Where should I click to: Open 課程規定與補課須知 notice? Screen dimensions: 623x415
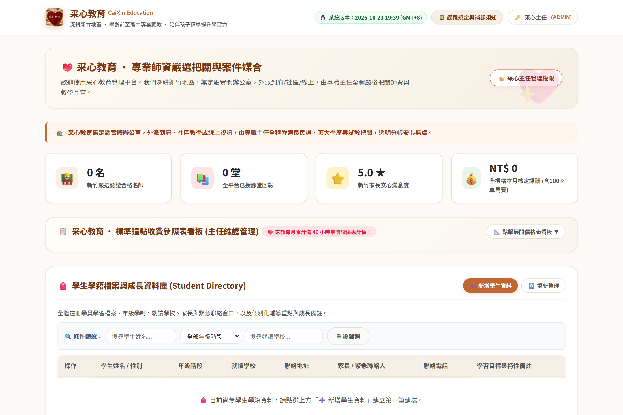[467, 18]
